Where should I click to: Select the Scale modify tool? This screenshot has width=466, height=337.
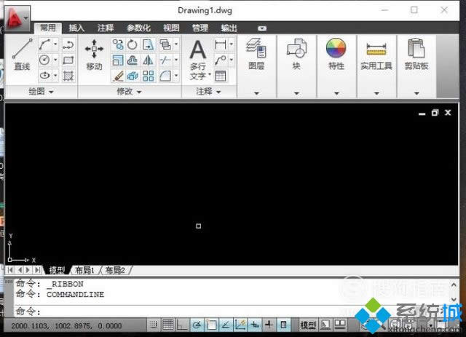coord(118,60)
